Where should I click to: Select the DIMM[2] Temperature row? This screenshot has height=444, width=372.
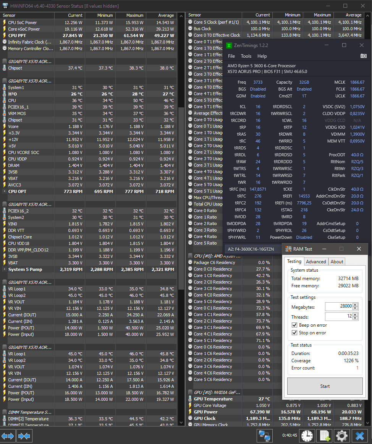pos(89,419)
